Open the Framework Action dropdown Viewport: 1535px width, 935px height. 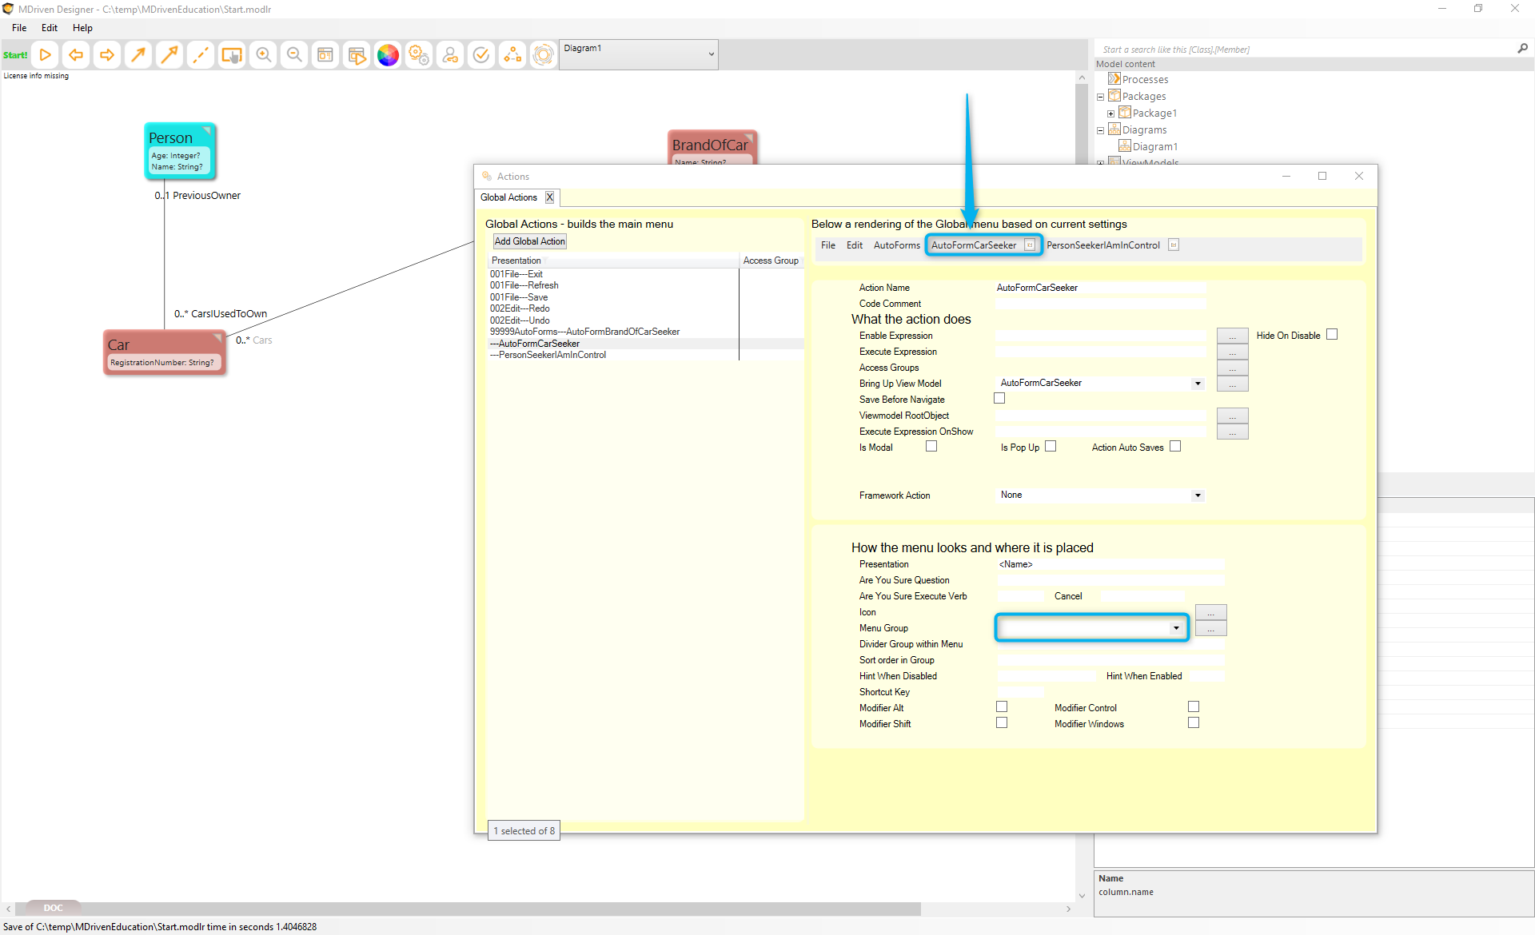pos(1197,495)
